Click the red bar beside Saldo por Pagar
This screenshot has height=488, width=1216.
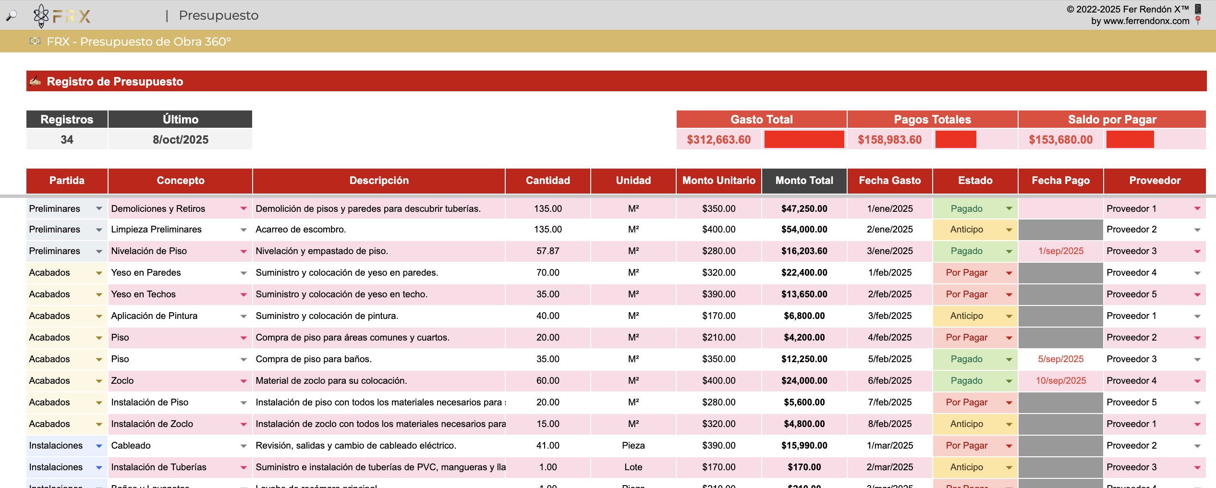[x=1130, y=140]
